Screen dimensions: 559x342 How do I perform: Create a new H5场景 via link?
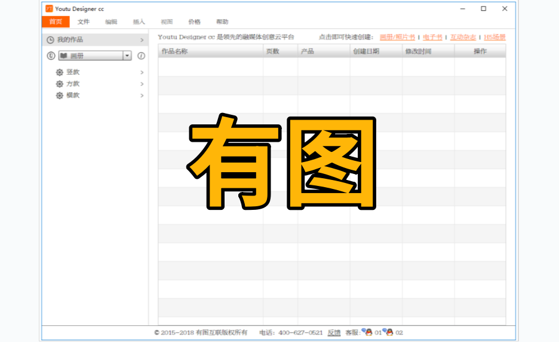click(x=495, y=37)
